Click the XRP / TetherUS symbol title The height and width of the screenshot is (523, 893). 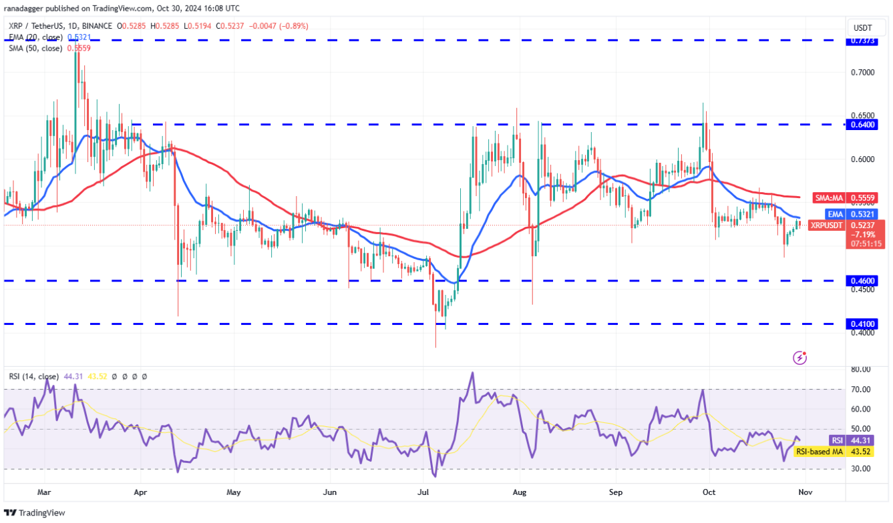pyautogui.click(x=41, y=27)
